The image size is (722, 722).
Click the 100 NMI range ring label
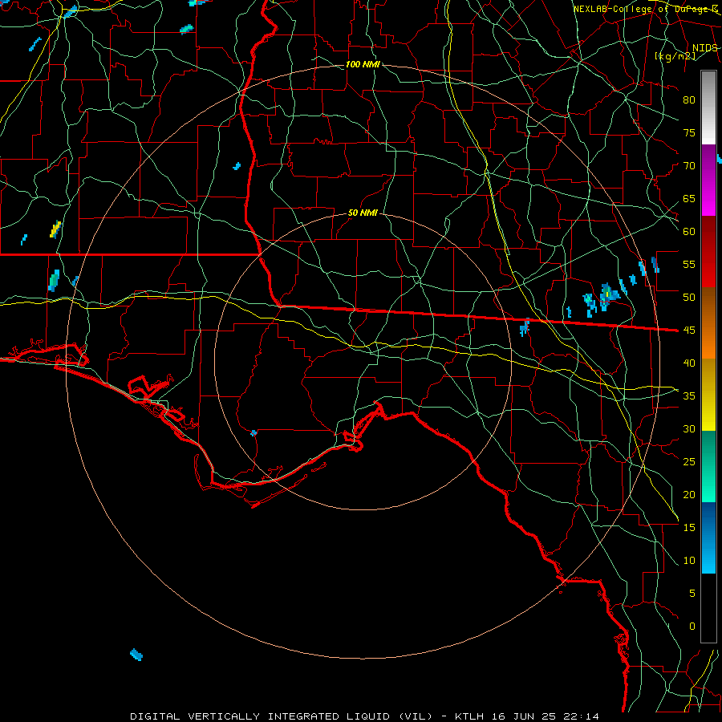coord(363,64)
